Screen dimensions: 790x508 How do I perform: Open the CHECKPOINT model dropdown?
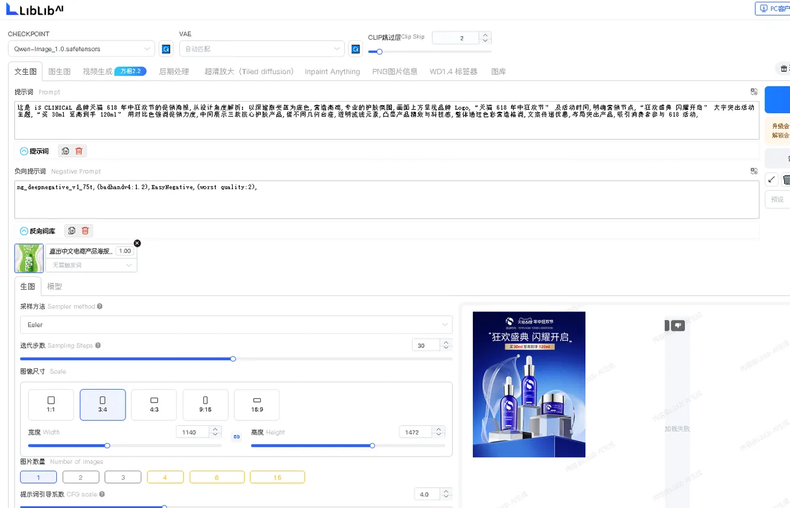[81, 48]
